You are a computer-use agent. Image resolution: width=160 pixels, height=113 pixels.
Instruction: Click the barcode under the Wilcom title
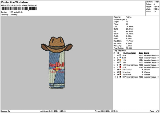[x=19, y=9]
